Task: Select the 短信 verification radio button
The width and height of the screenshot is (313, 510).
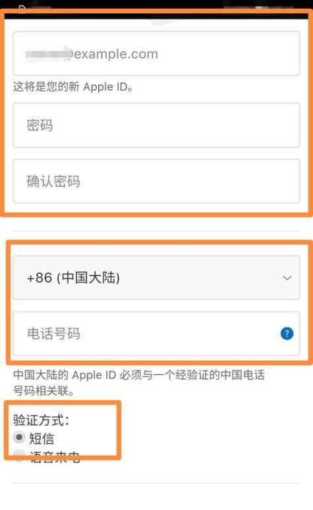Action: coord(19,437)
